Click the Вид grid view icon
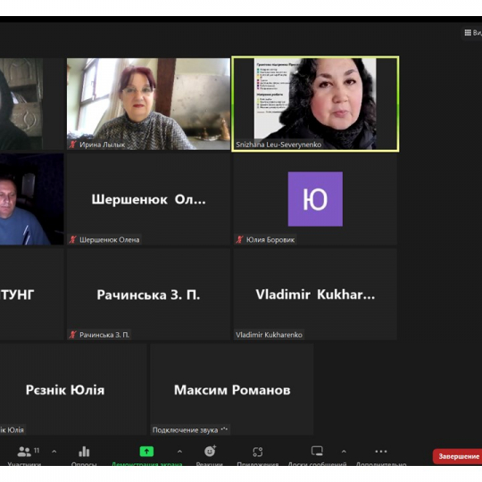 click(468, 33)
